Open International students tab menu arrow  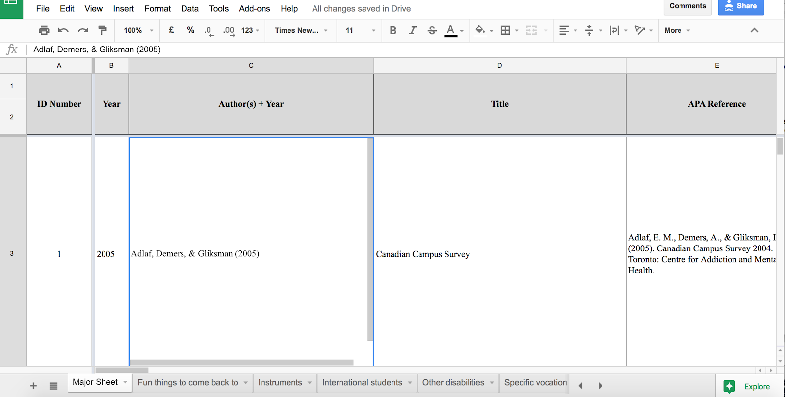pos(410,383)
